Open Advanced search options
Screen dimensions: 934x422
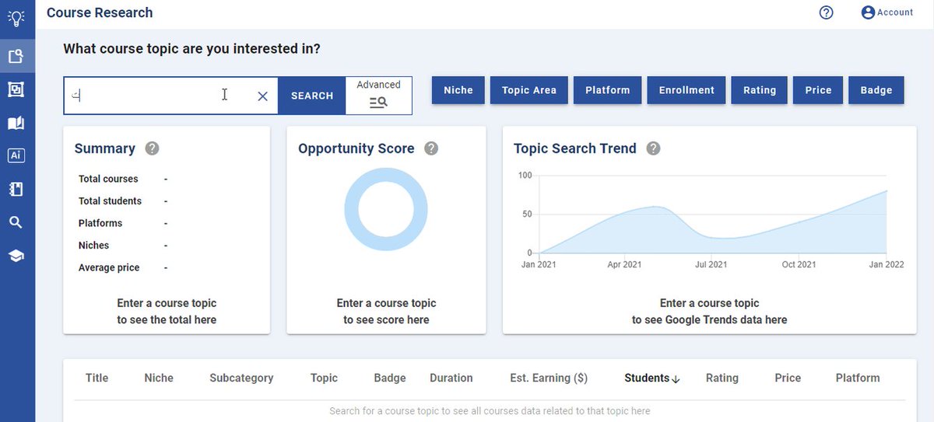[378, 95]
